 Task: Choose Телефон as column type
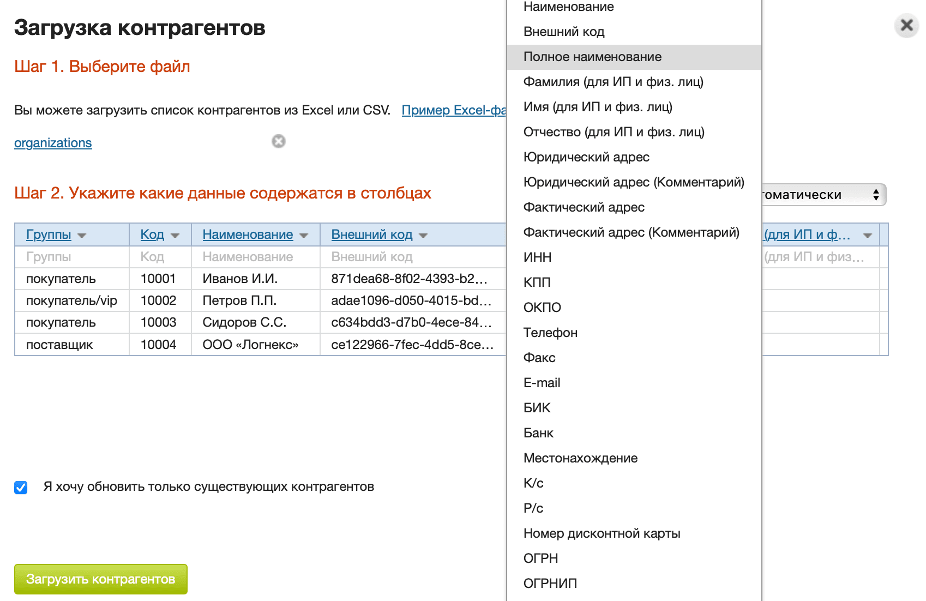[550, 332]
